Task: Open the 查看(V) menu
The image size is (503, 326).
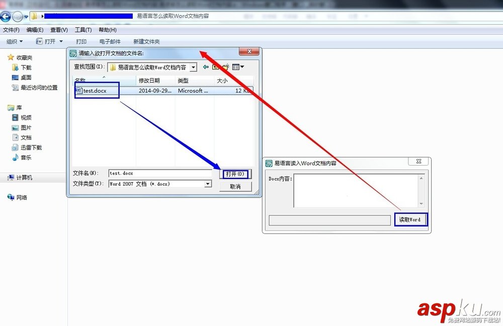Action: pyautogui.click(x=59, y=30)
